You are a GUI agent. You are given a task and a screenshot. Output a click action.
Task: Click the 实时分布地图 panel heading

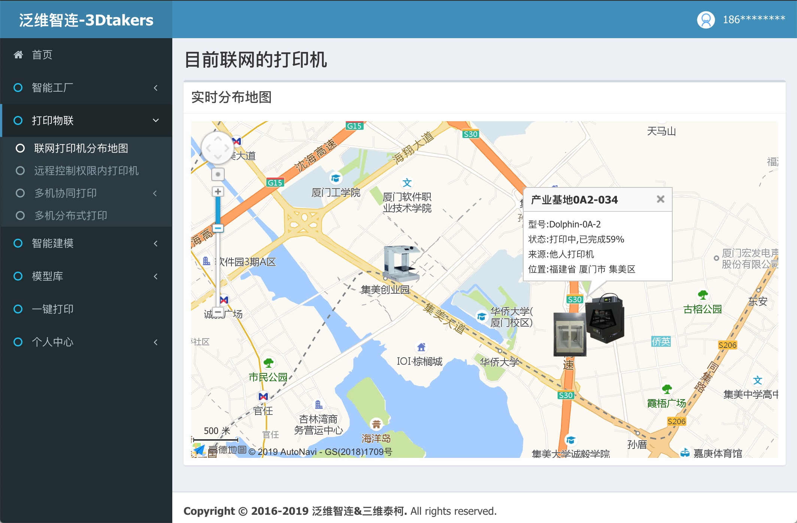point(231,97)
